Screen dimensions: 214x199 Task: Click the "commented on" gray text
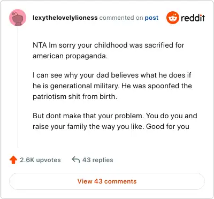pos(121,18)
